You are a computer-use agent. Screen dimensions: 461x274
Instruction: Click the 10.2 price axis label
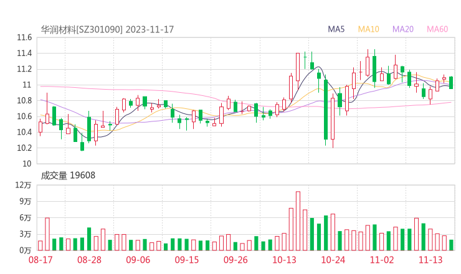[x=24, y=148]
